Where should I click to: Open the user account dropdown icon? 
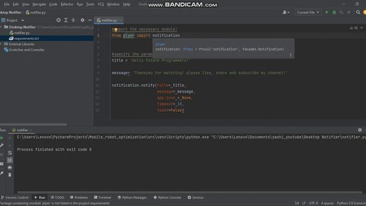pos(286,12)
